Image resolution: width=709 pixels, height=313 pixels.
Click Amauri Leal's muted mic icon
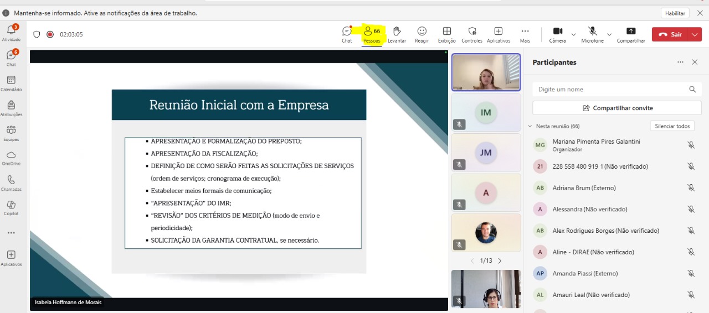[691, 295]
